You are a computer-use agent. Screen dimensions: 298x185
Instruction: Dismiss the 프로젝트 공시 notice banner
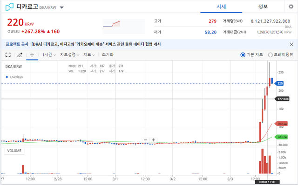(291, 44)
